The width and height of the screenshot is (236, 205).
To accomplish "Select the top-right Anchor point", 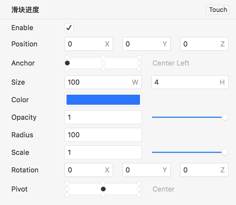I will [x=139, y=57].
